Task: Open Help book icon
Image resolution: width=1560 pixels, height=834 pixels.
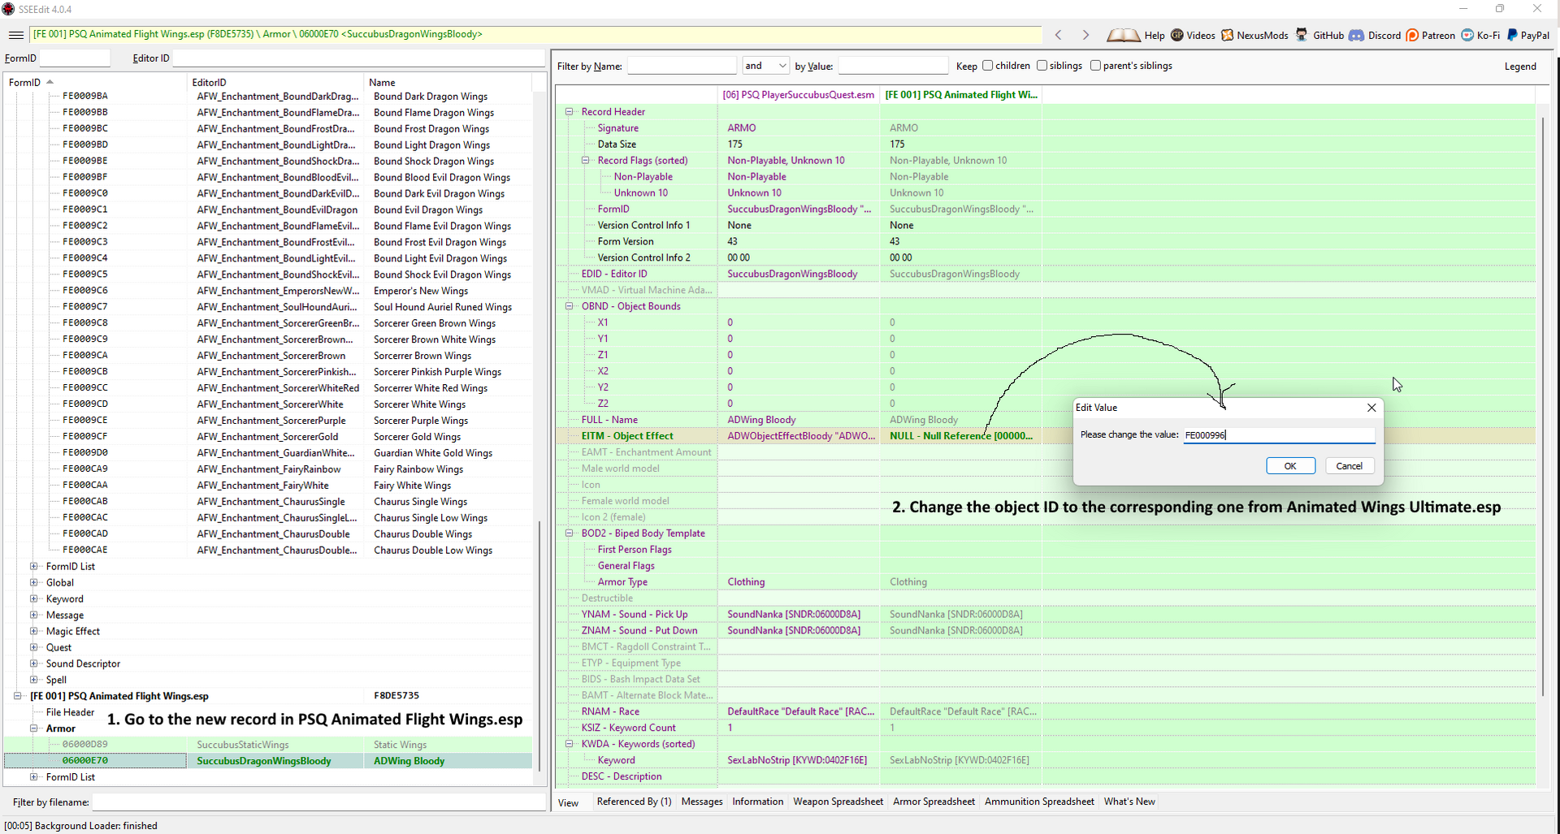Action: tap(1124, 35)
